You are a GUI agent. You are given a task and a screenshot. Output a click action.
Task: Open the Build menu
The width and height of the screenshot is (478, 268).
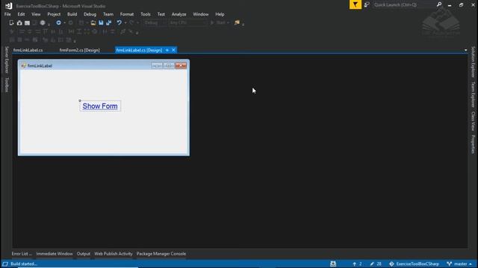pos(72,14)
